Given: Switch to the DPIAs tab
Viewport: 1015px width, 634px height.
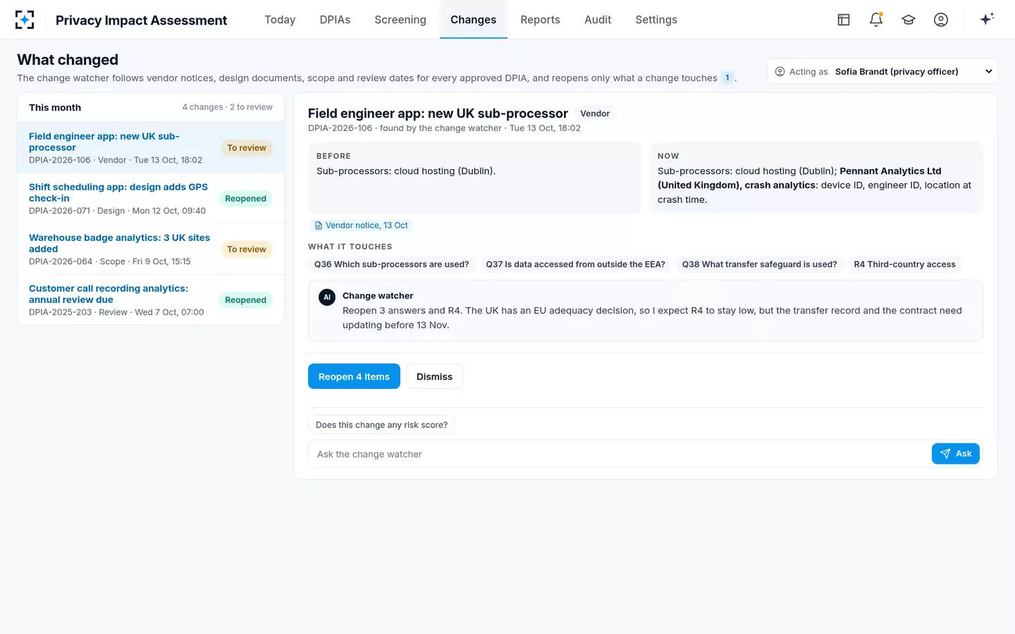Looking at the screenshot, I should point(335,20).
